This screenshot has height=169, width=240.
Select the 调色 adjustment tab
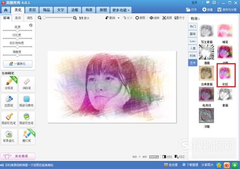[x=29, y=18]
